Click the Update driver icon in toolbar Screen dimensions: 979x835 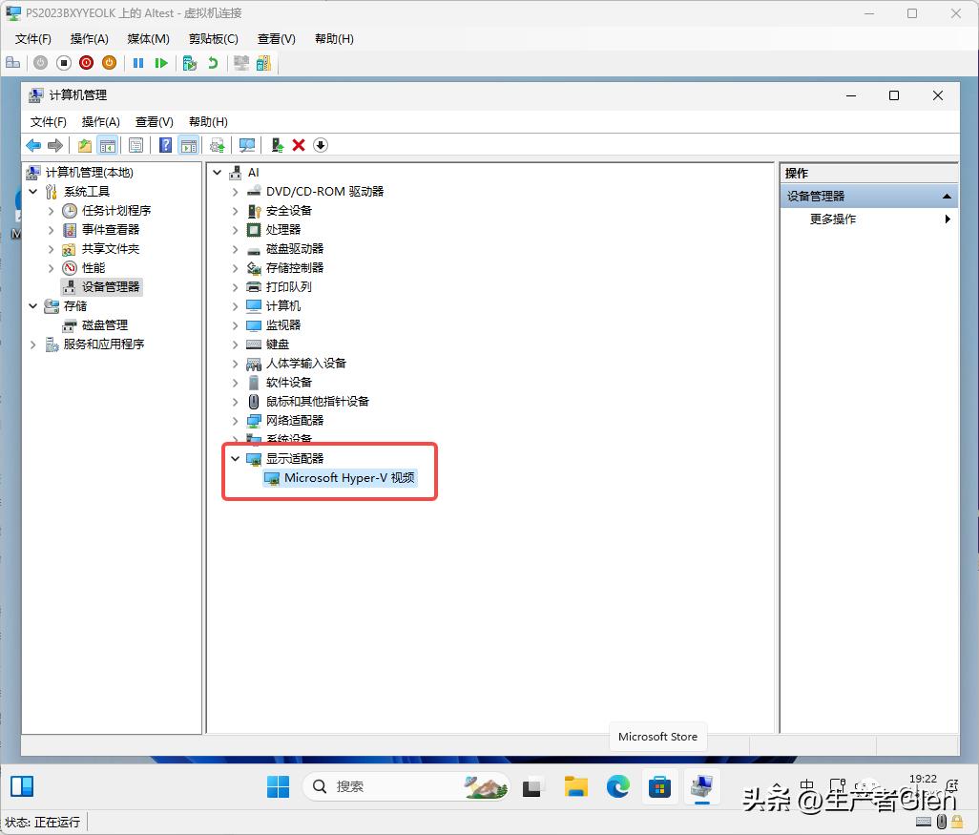point(217,145)
